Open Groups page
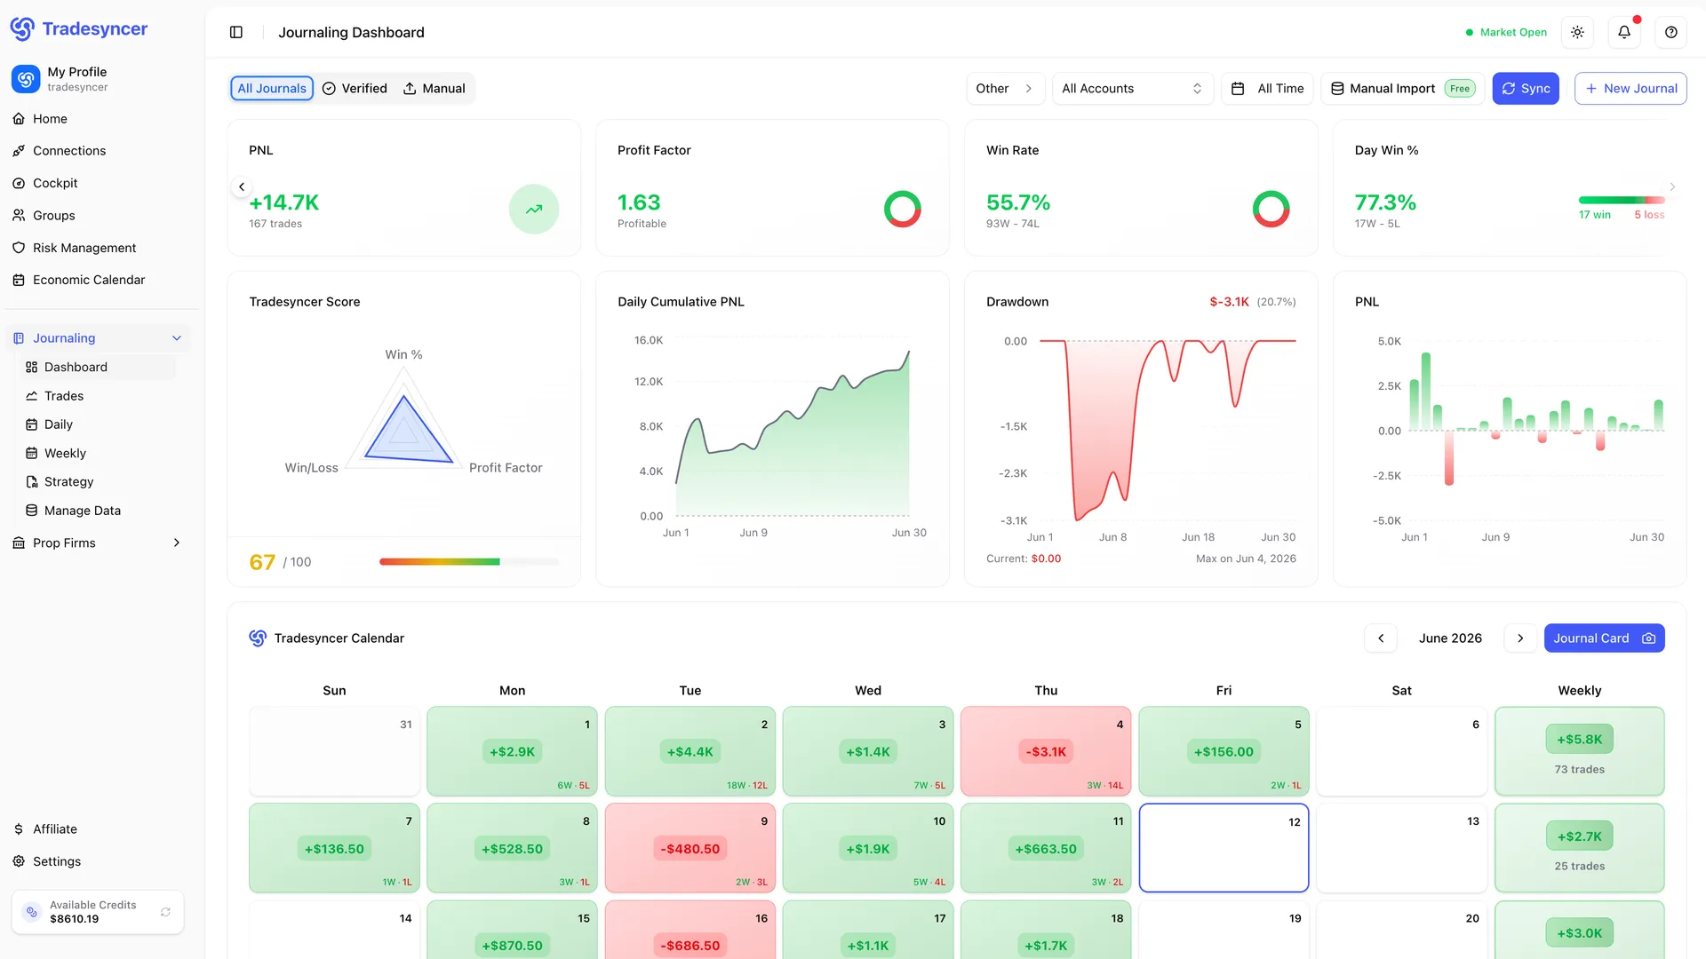1706x959 pixels. 53,216
